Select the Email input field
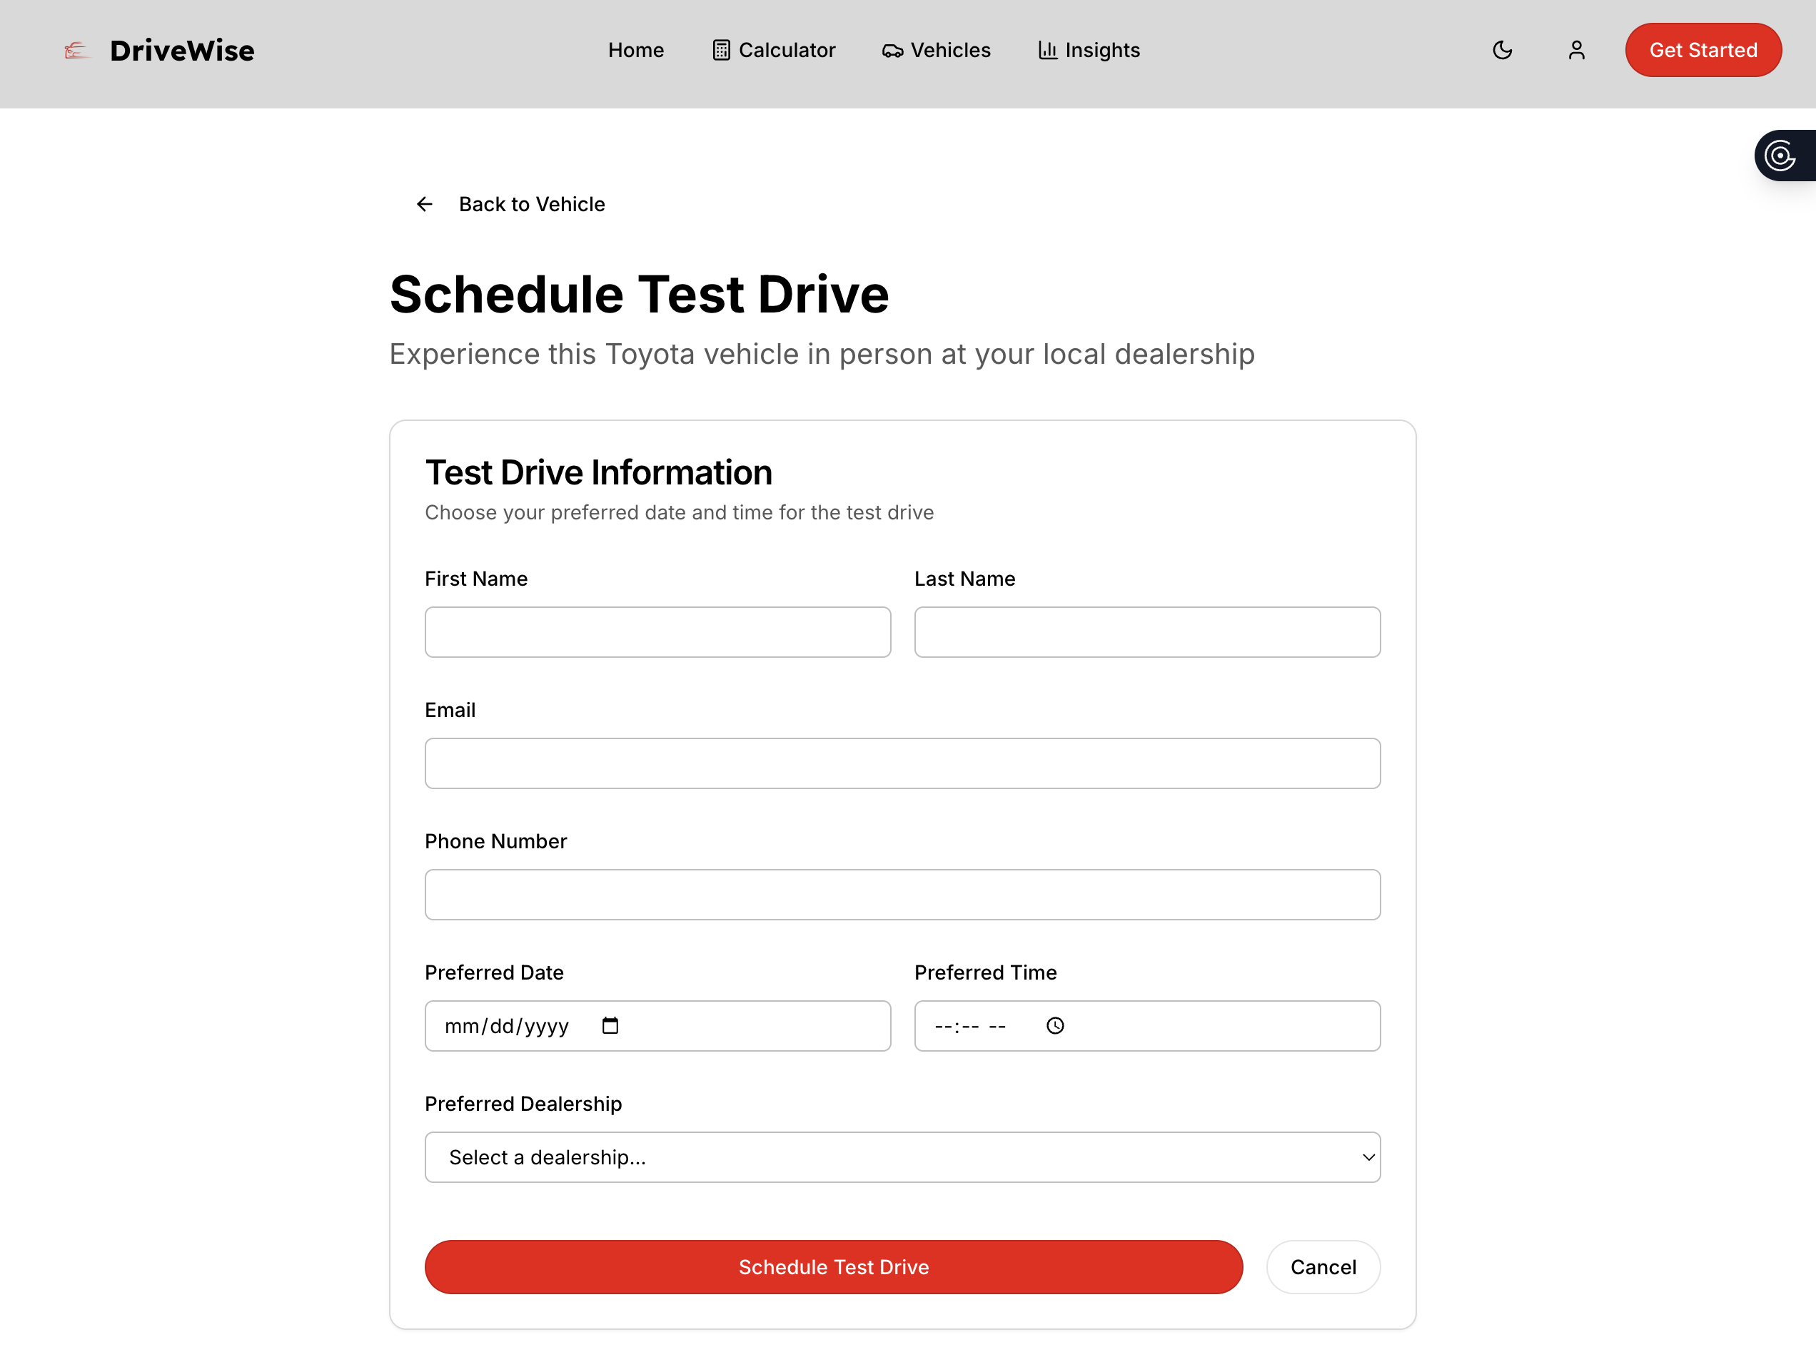 point(902,763)
